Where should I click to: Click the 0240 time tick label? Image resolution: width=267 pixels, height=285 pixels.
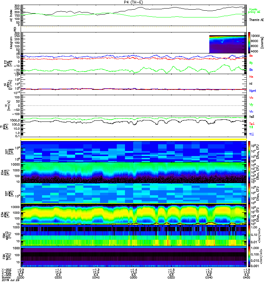[x=96, y=278]
